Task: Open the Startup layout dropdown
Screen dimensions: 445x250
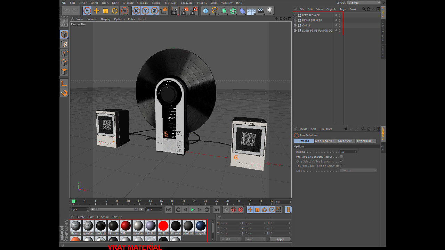Action: (364, 2)
